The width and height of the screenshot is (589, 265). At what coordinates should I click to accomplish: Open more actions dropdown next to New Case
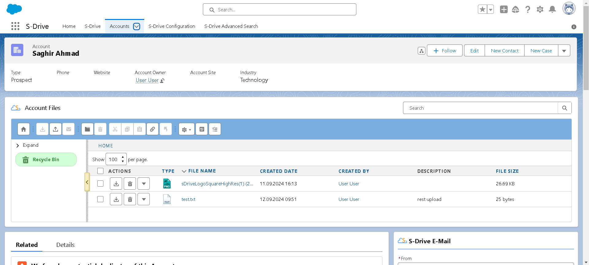click(564, 51)
